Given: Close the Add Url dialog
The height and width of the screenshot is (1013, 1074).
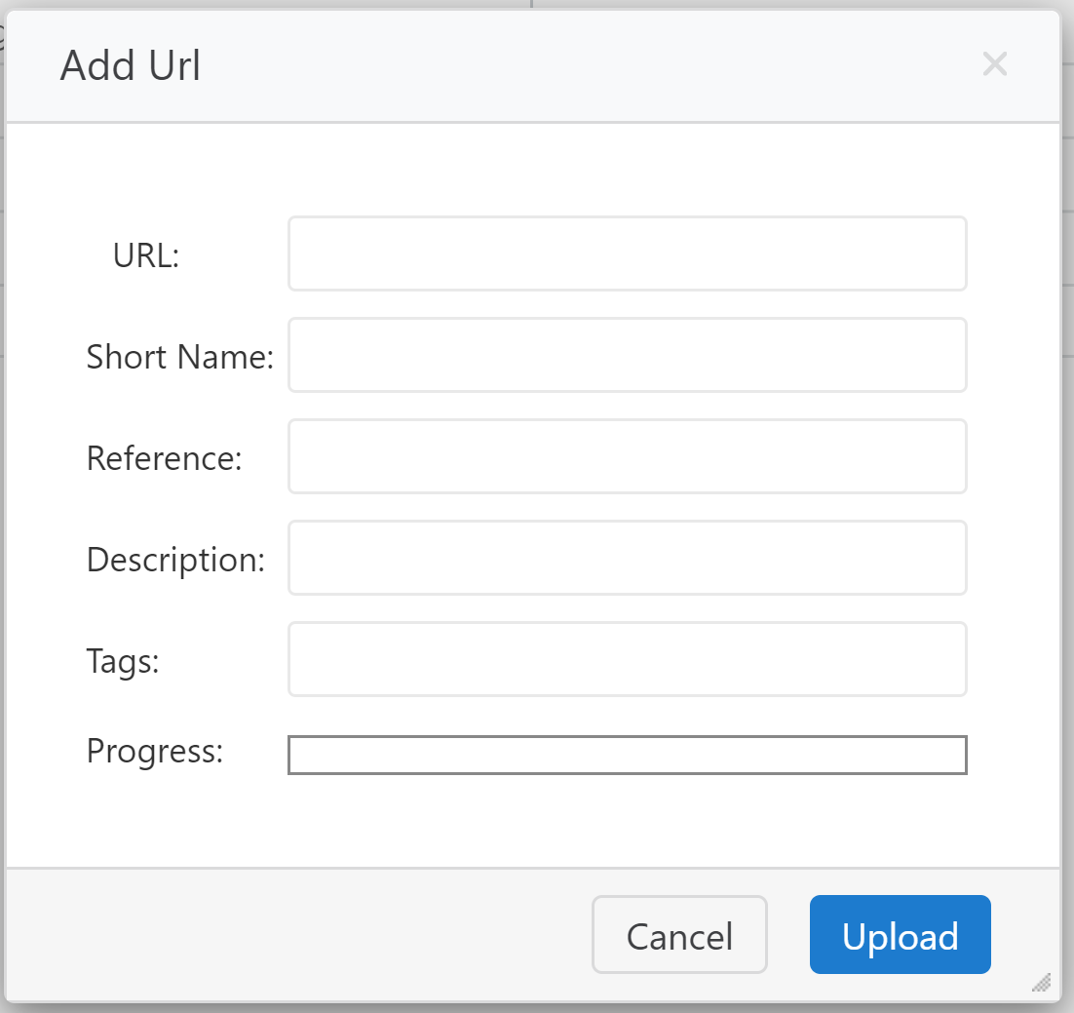Looking at the screenshot, I should point(994,64).
